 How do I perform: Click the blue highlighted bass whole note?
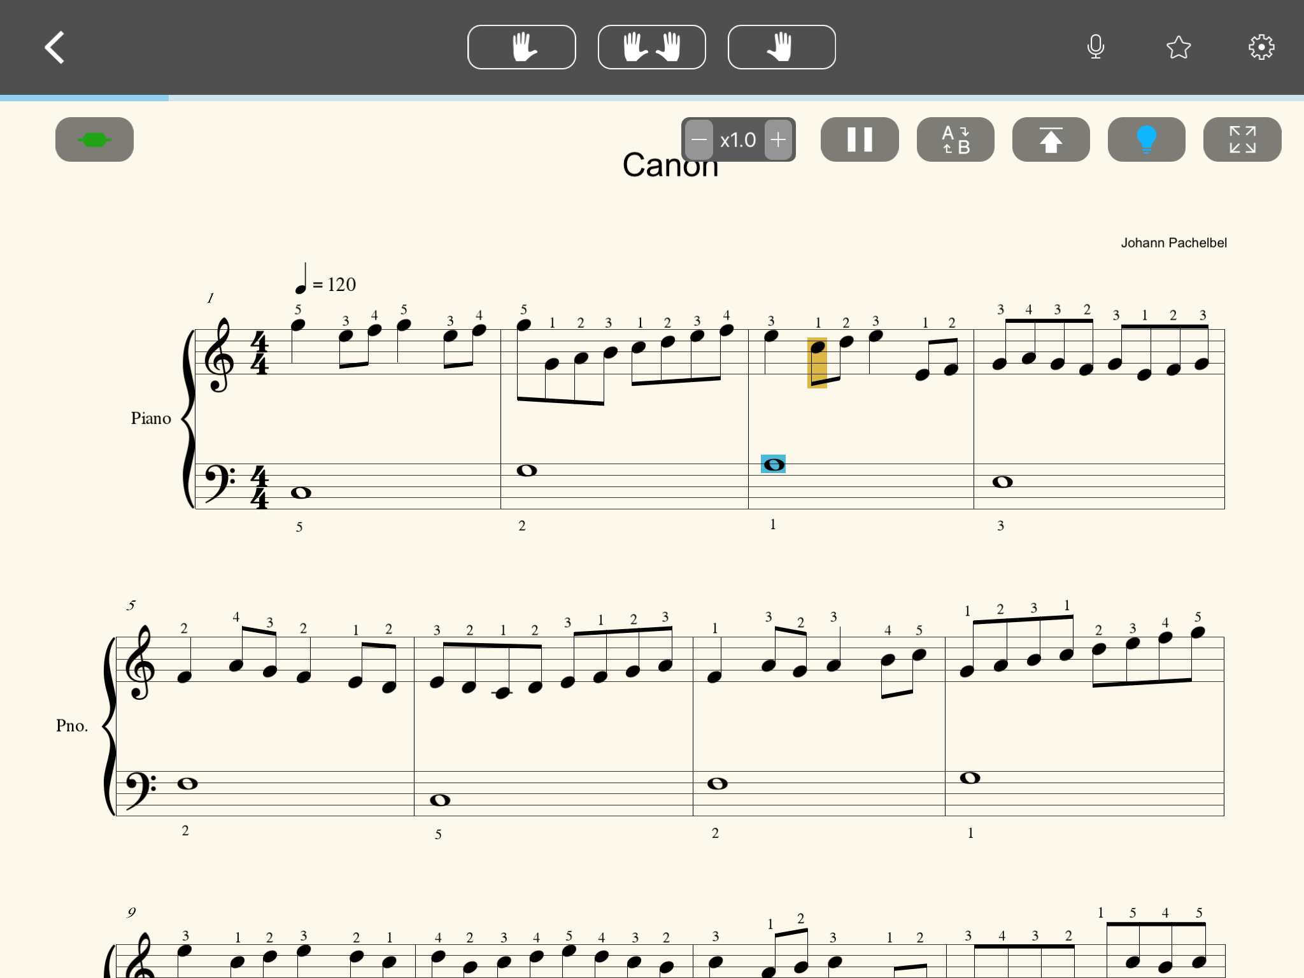[x=773, y=464]
